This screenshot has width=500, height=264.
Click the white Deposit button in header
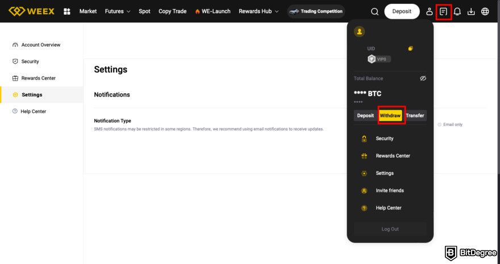pyautogui.click(x=402, y=11)
